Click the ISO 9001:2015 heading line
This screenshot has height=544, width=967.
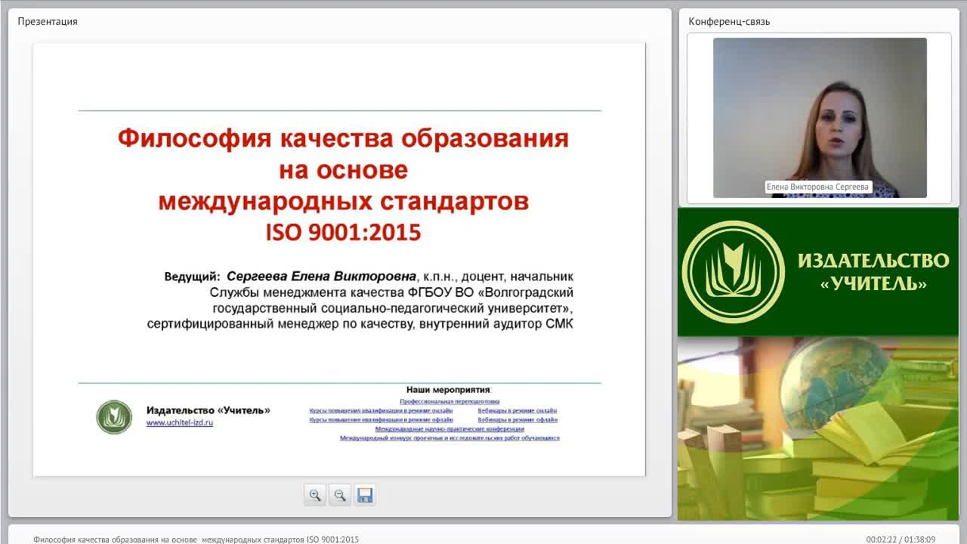[x=343, y=232]
